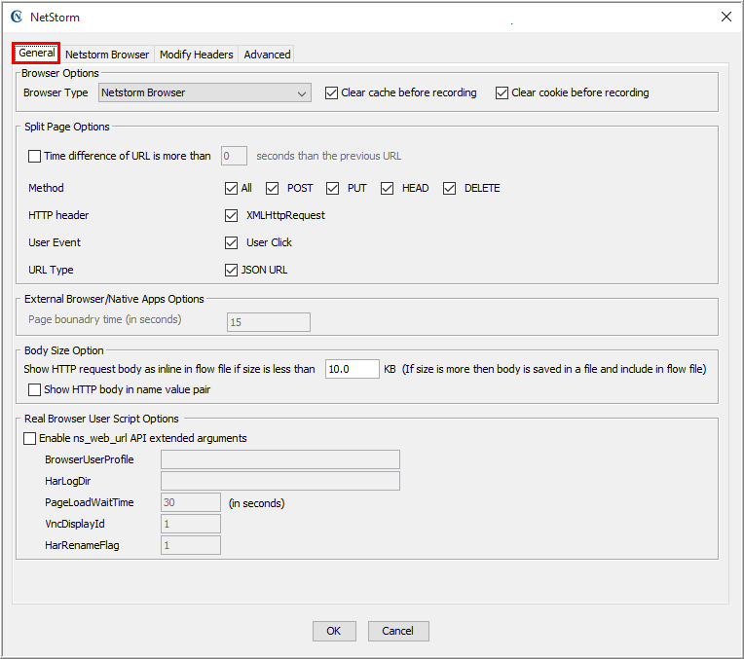Click 'External Browser/Native Apps Options' heading
744x659 pixels.
click(114, 299)
